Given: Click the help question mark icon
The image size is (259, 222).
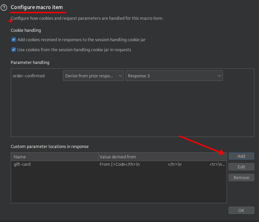Looking at the screenshot, I should pyautogui.click(x=4, y=7).
